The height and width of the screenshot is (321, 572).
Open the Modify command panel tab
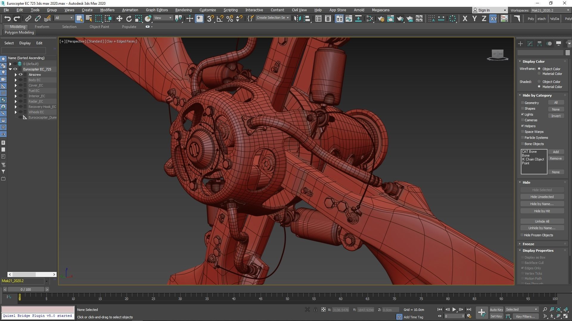[530, 44]
